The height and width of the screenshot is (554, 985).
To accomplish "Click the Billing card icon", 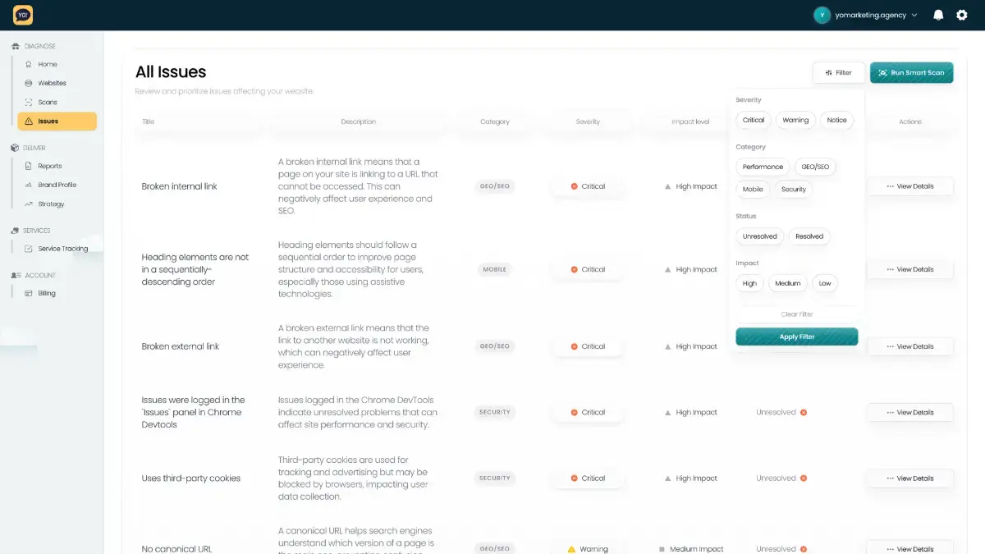I will pyautogui.click(x=29, y=293).
